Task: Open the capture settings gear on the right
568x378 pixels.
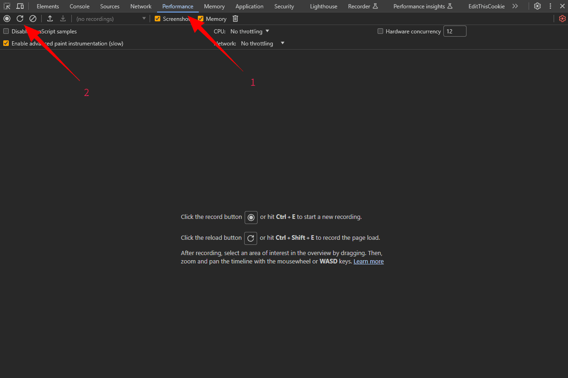Action: click(x=562, y=19)
